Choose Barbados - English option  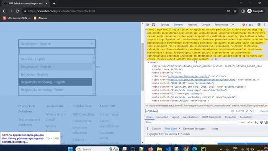55,75
